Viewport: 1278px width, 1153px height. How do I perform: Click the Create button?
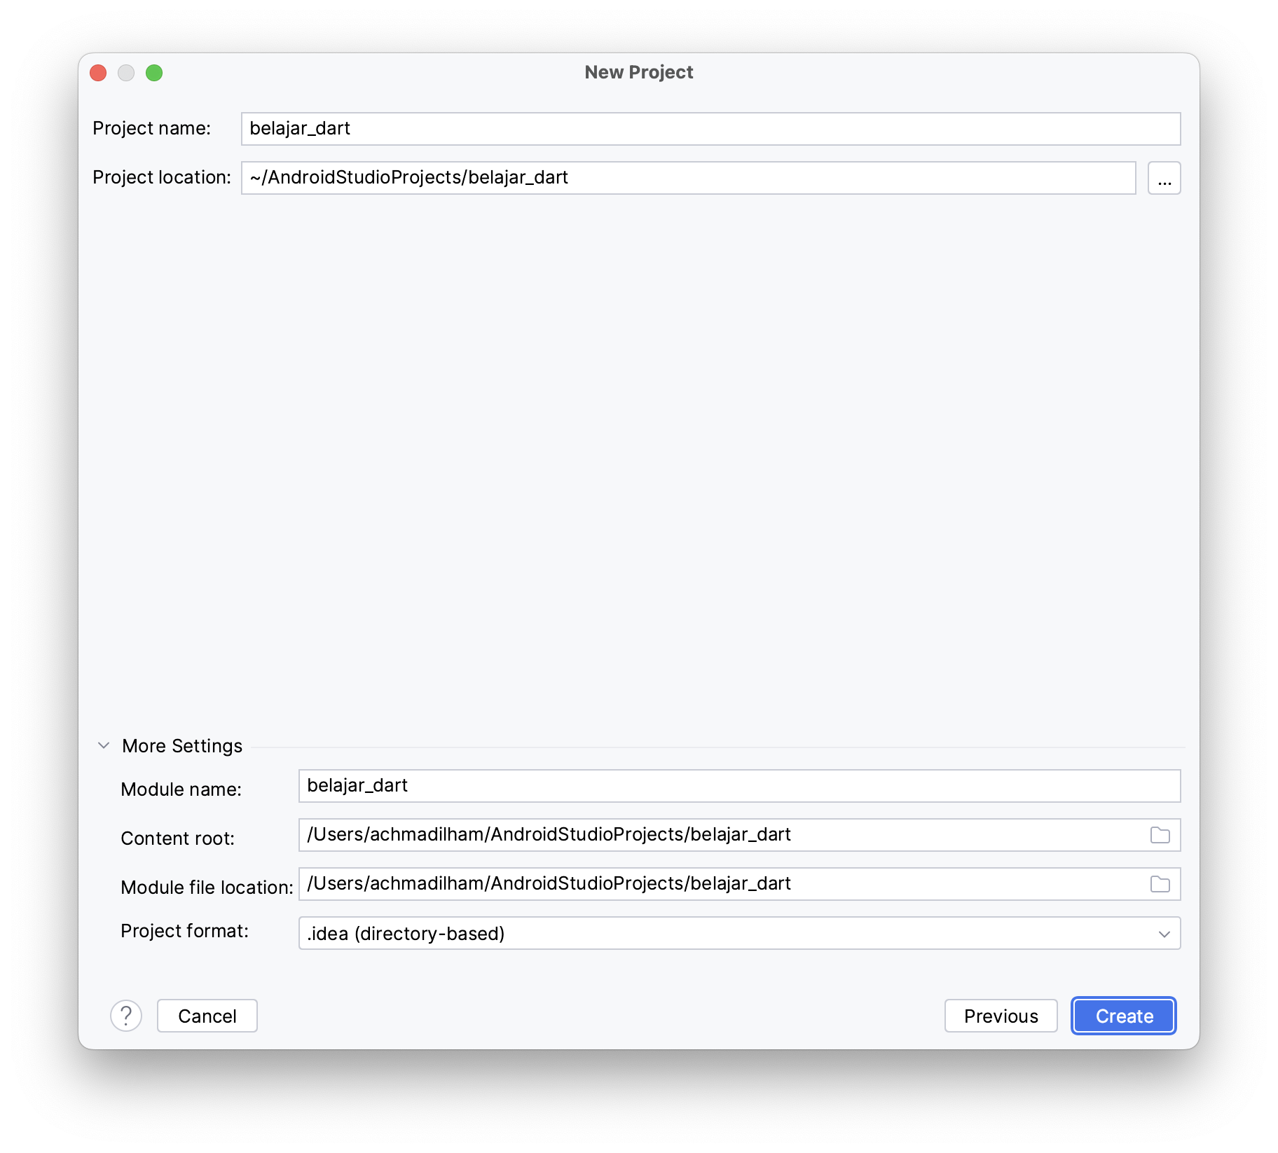[1124, 1016]
